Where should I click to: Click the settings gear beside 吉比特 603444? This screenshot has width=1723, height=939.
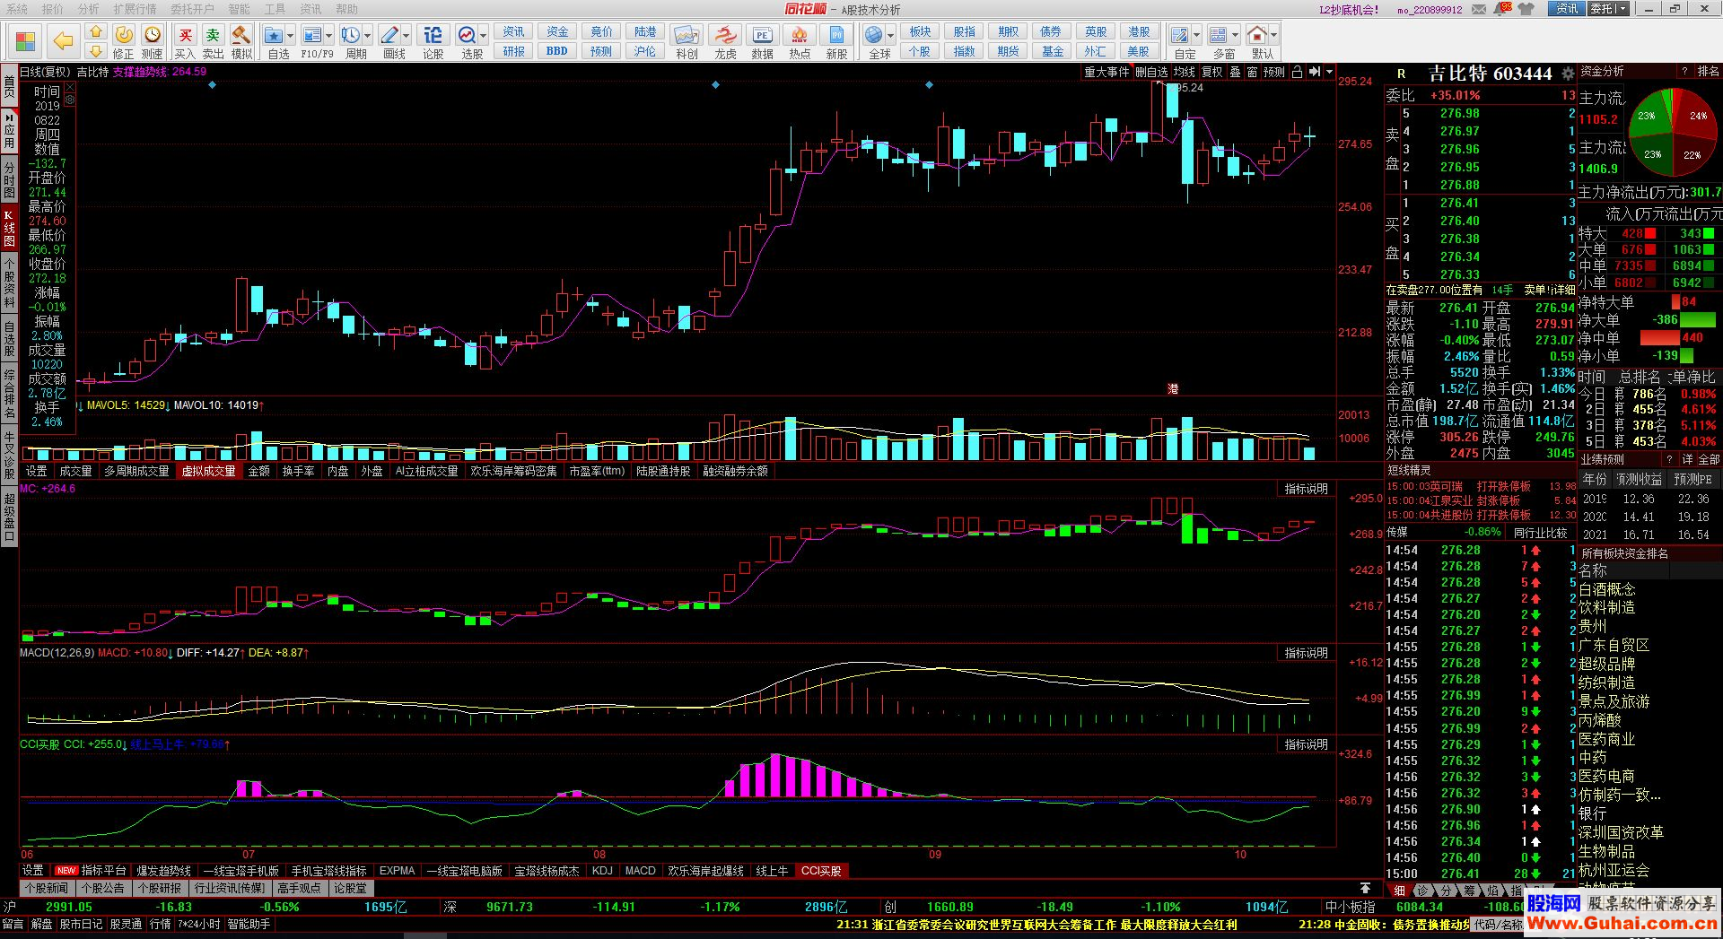point(1568,74)
